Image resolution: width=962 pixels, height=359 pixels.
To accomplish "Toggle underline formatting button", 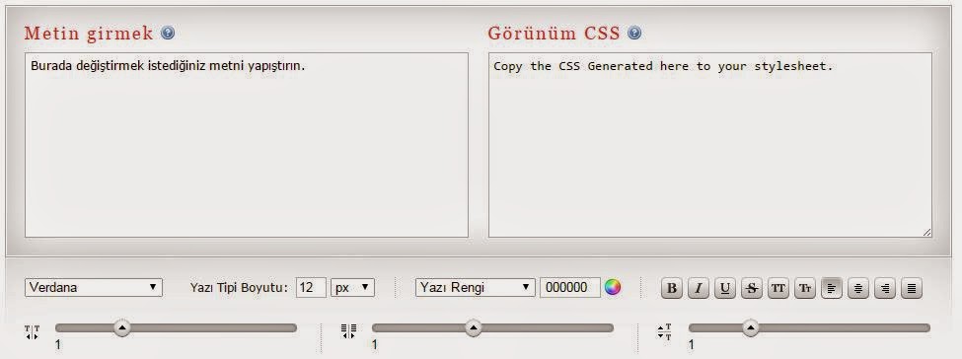I will click(x=725, y=288).
